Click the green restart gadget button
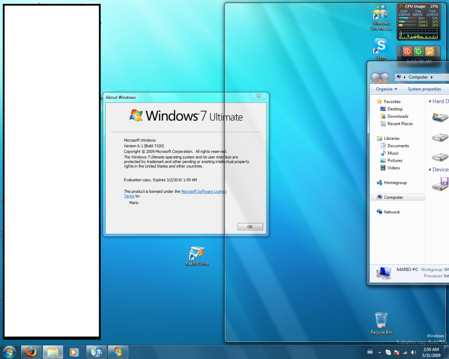 coord(418,51)
